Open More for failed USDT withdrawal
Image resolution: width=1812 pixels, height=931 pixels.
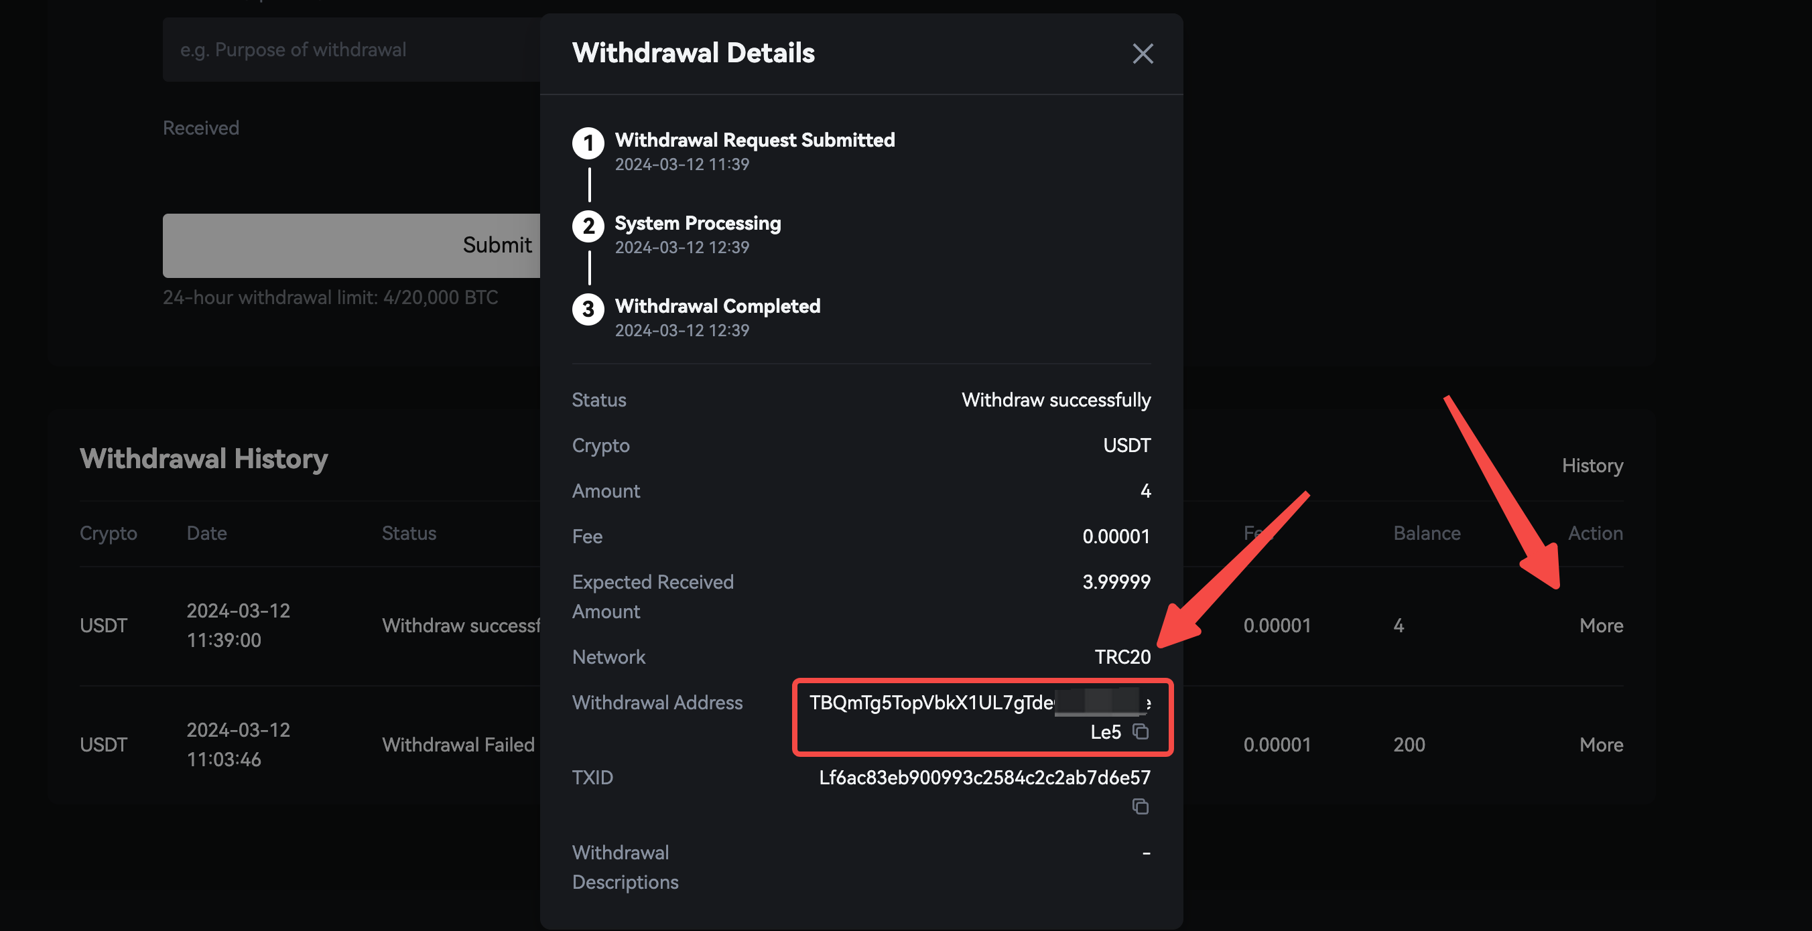1600,745
